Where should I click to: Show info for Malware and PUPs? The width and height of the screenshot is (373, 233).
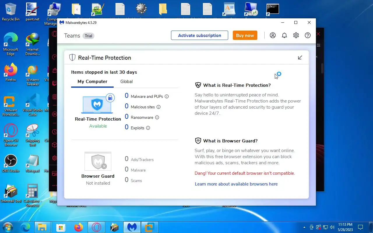click(x=167, y=96)
